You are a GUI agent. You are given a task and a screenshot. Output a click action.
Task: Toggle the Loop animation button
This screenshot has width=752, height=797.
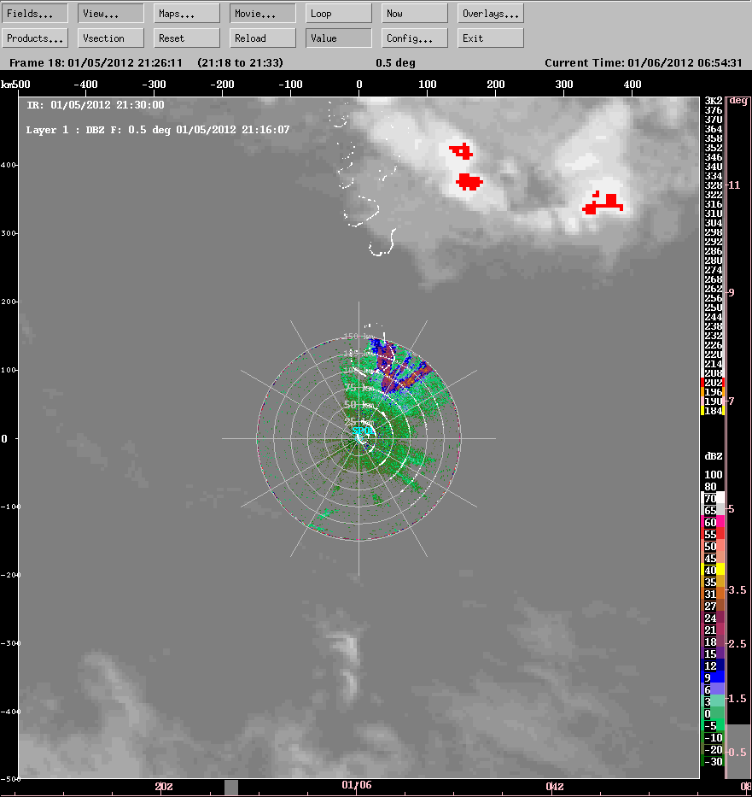[339, 14]
